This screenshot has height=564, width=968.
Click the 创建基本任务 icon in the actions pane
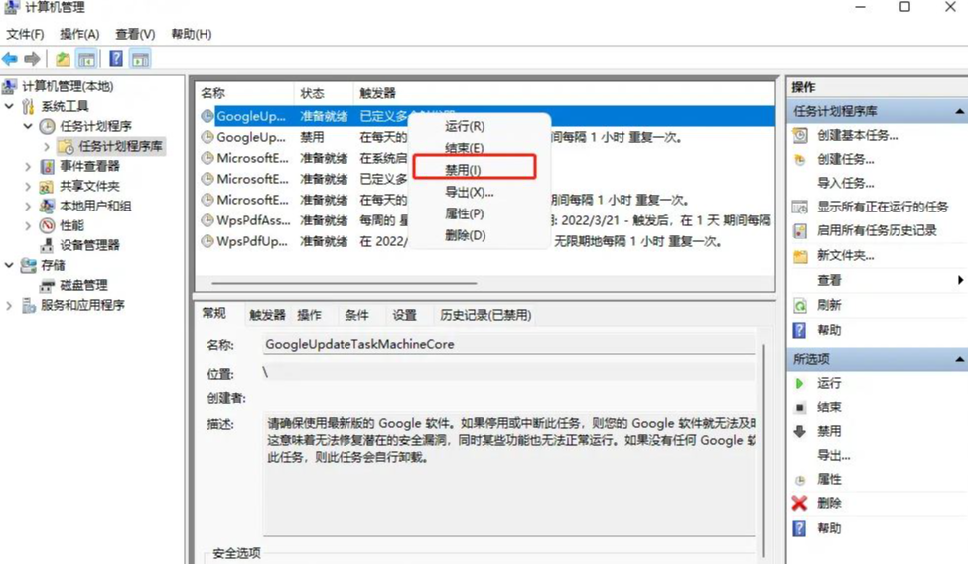(x=800, y=135)
